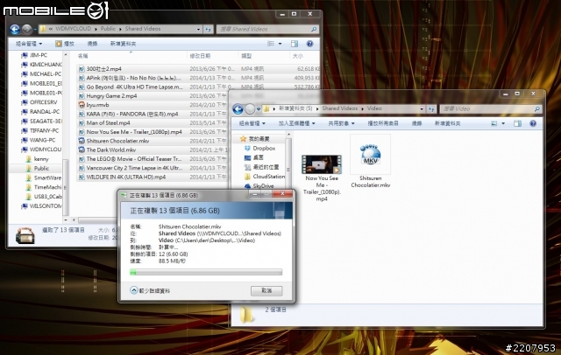Click search magnifier in Shared Videos search box

click(314, 29)
